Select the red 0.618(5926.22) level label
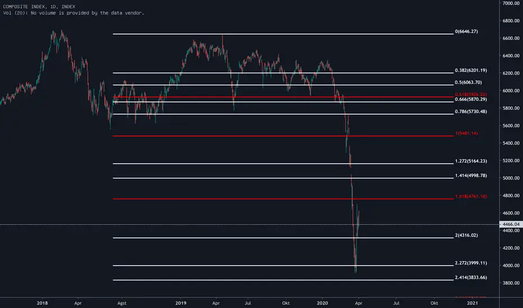 tap(471, 95)
